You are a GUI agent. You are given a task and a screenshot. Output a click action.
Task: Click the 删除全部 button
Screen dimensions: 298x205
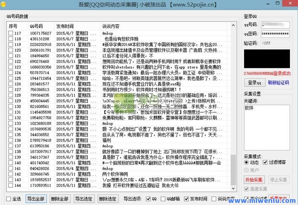(59, 199)
